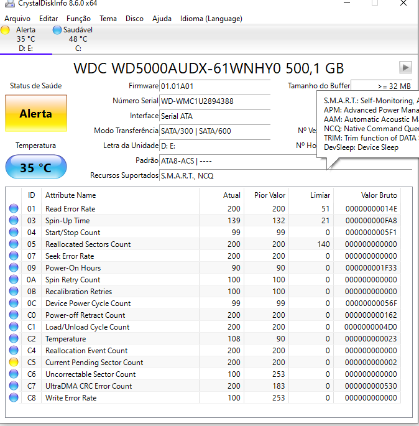Click status orb for Start/Stop Count row

point(14,232)
